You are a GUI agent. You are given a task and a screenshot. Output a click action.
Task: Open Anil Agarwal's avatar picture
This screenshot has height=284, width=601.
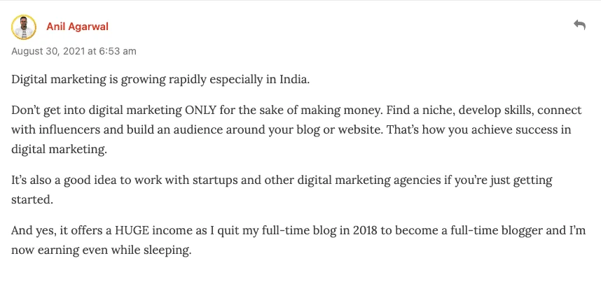tap(24, 27)
